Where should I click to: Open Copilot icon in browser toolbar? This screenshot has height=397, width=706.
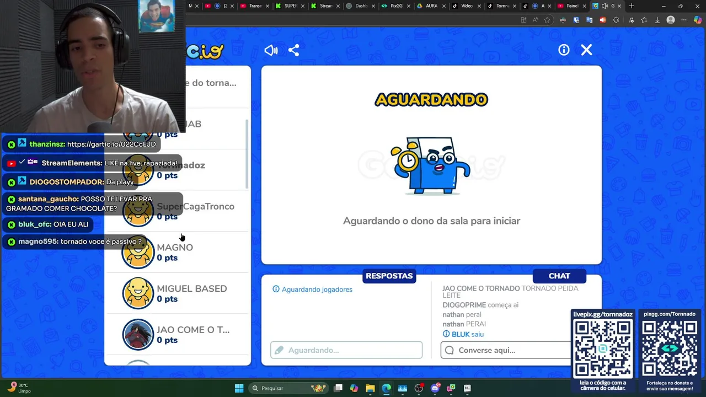(698, 20)
